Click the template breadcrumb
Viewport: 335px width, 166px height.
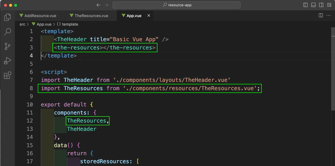pyautogui.click(x=67, y=24)
